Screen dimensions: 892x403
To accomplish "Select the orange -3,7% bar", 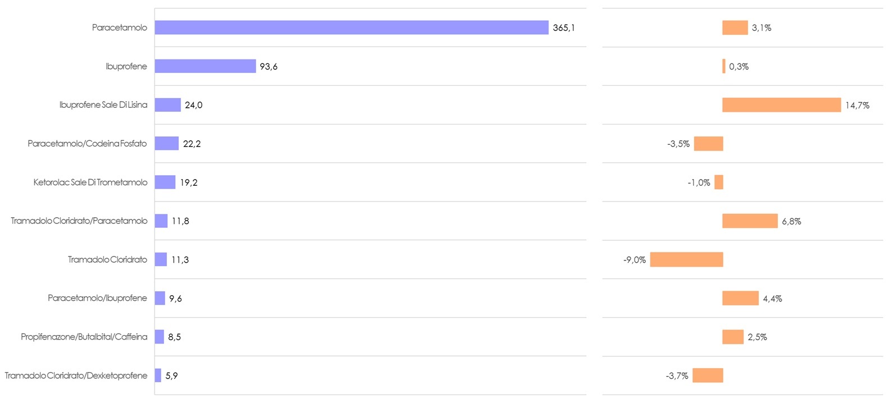I will click(708, 375).
